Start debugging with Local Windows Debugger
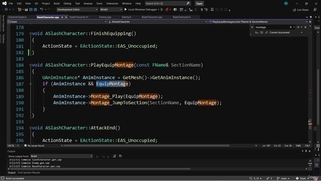 (x=141, y=10)
